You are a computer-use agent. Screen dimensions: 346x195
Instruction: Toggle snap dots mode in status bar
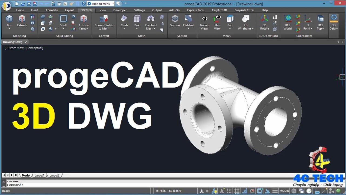(x=229, y=191)
